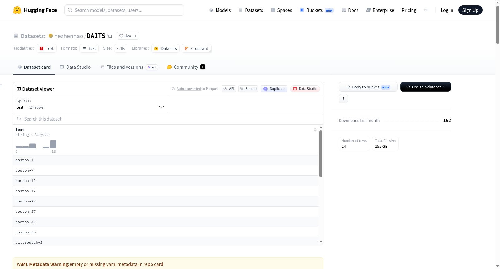Image resolution: width=500 pixels, height=269 pixels.
Task: Select the pittsburgh-2 row
Action: (166, 241)
